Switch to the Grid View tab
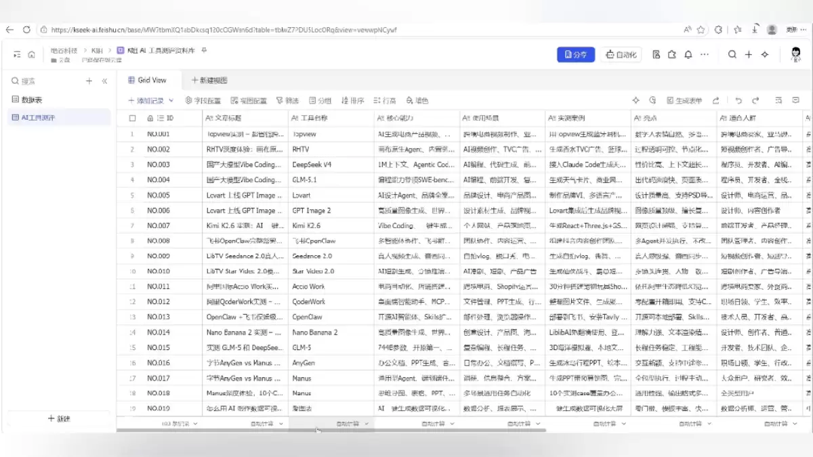Viewport: 813px width, 457px height. [x=147, y=80]
